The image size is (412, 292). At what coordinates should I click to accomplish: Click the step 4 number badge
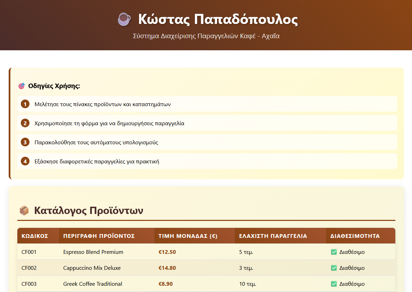point(25,161)
